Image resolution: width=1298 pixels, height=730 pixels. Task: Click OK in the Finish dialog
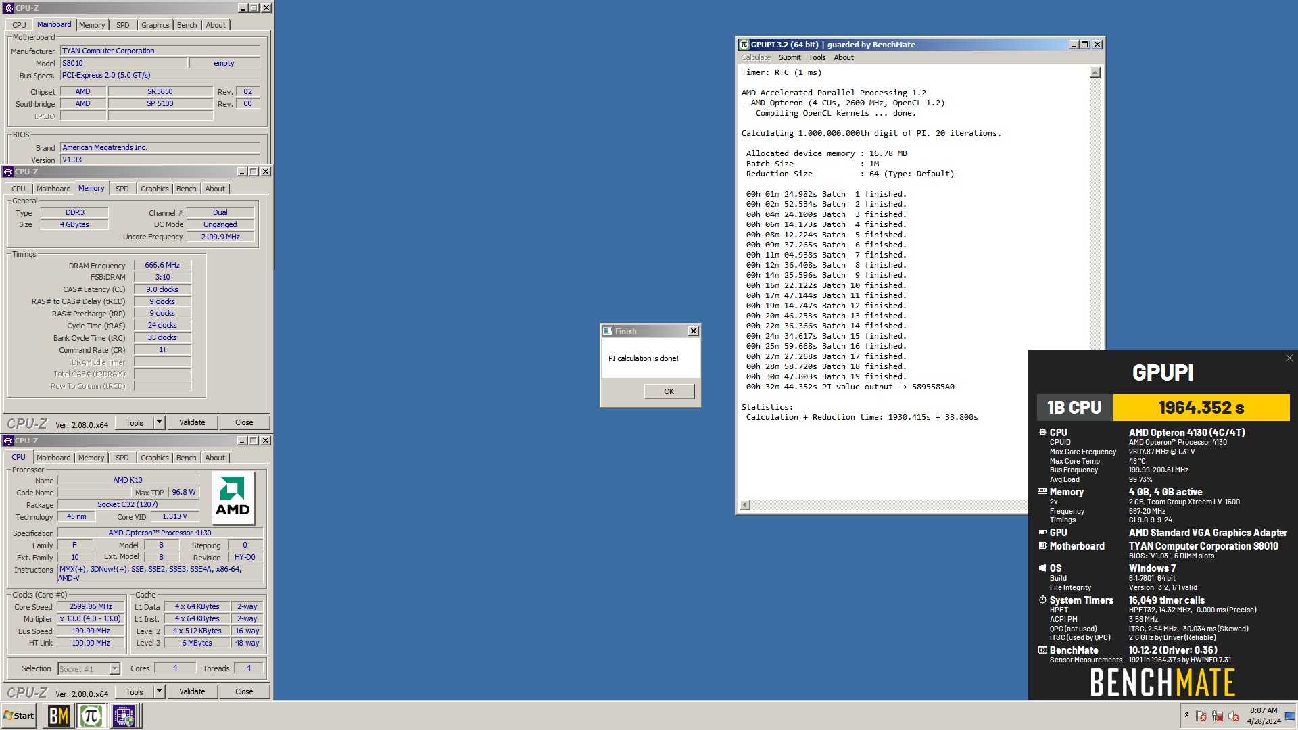tap(669, 391)
